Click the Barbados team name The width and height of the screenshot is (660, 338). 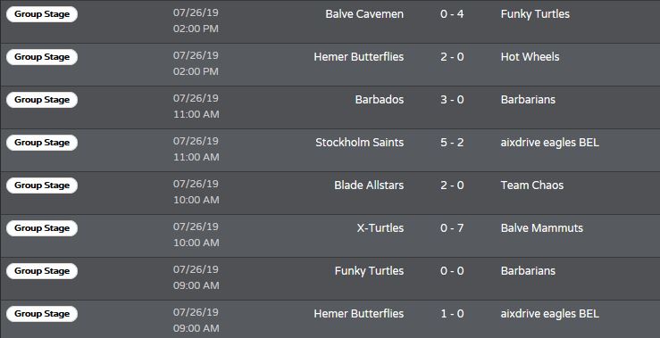point(380,100)
